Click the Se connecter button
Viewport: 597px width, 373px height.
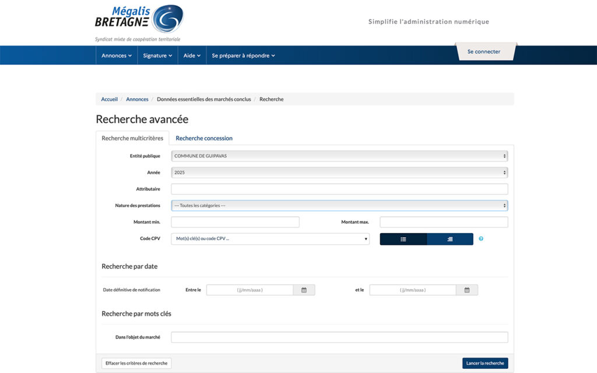484,51
